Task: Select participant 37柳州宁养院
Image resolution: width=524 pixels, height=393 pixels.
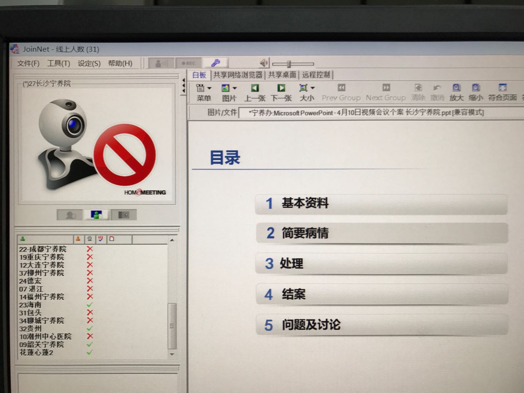Action: (41, 273)
